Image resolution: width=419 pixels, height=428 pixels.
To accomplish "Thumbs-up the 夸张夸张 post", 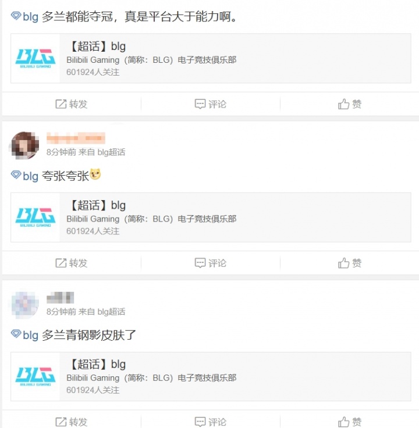I will 343,263.
